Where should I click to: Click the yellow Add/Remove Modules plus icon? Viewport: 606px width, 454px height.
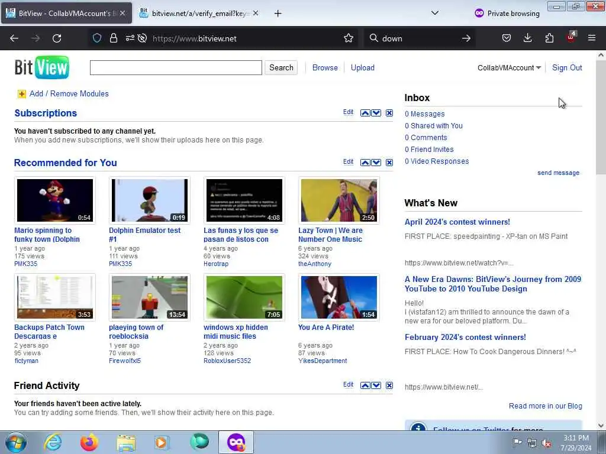[x=22, y=94]
